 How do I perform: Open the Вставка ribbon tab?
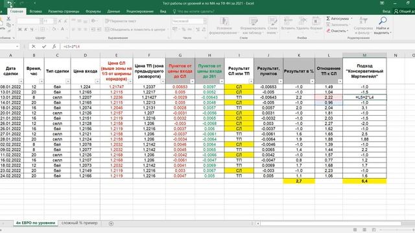pyautogui.click(x=36, y=12)
